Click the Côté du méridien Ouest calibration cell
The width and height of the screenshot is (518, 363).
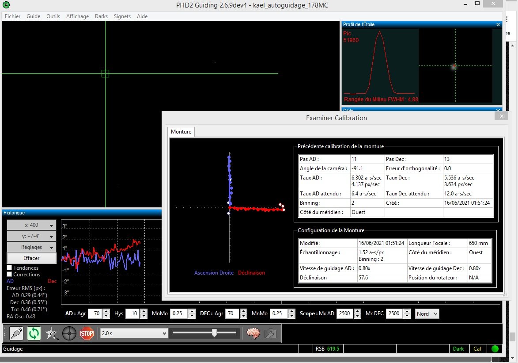tap(367, 212)
